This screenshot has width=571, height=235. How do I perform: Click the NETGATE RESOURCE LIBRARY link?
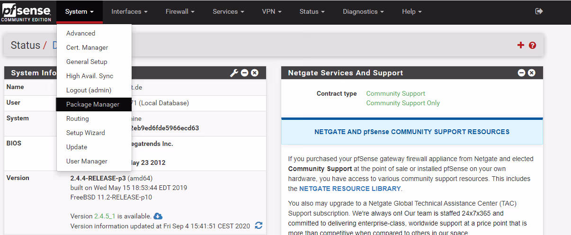(350, 189)
